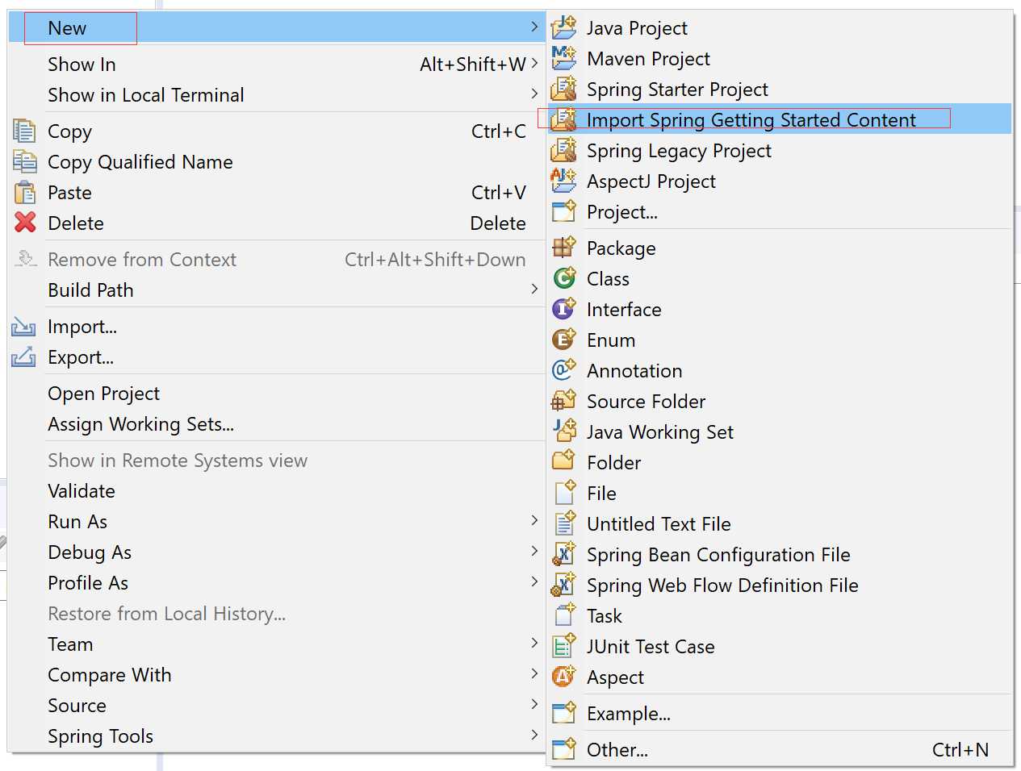This screenshot has height=771, width=1021.
Task: Click the Spring Starter Project icon
Action: point(563,89)
